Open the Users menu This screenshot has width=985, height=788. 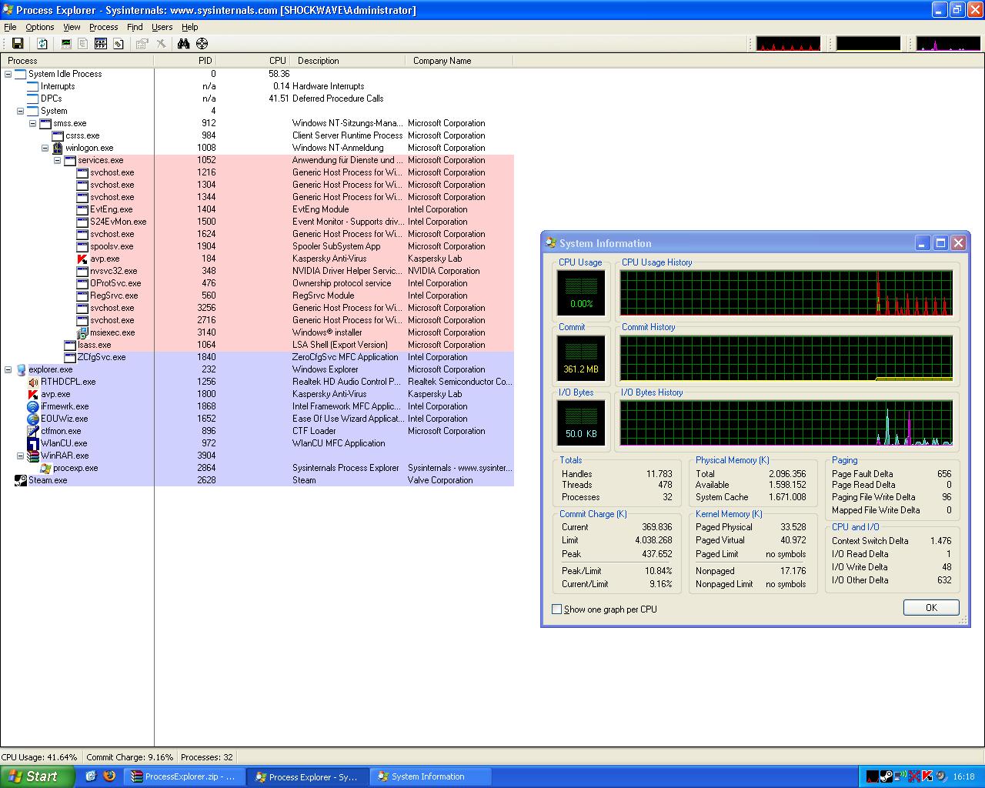[x=162, y=27]
